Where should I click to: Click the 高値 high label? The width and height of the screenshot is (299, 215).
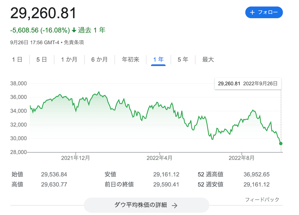point(17,184)
